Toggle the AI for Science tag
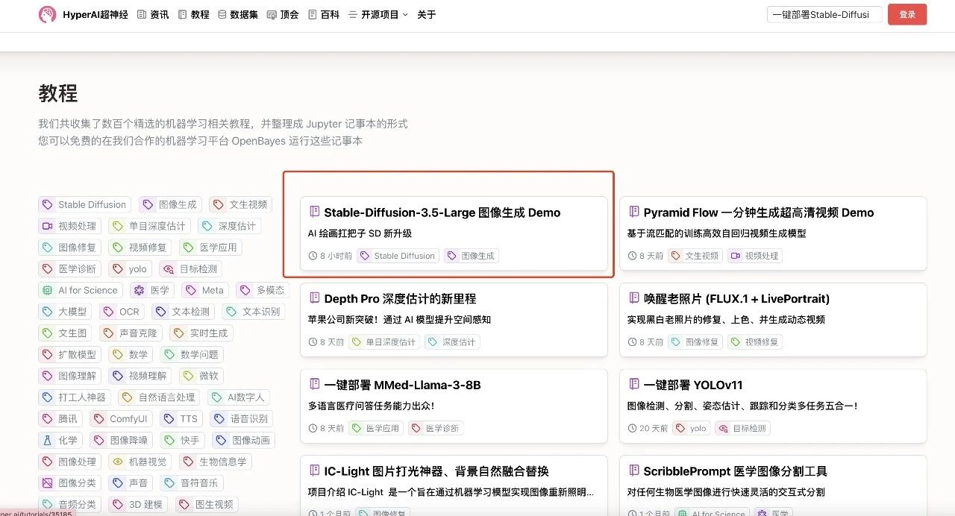The image size is (955, 516). coord(81,290)
